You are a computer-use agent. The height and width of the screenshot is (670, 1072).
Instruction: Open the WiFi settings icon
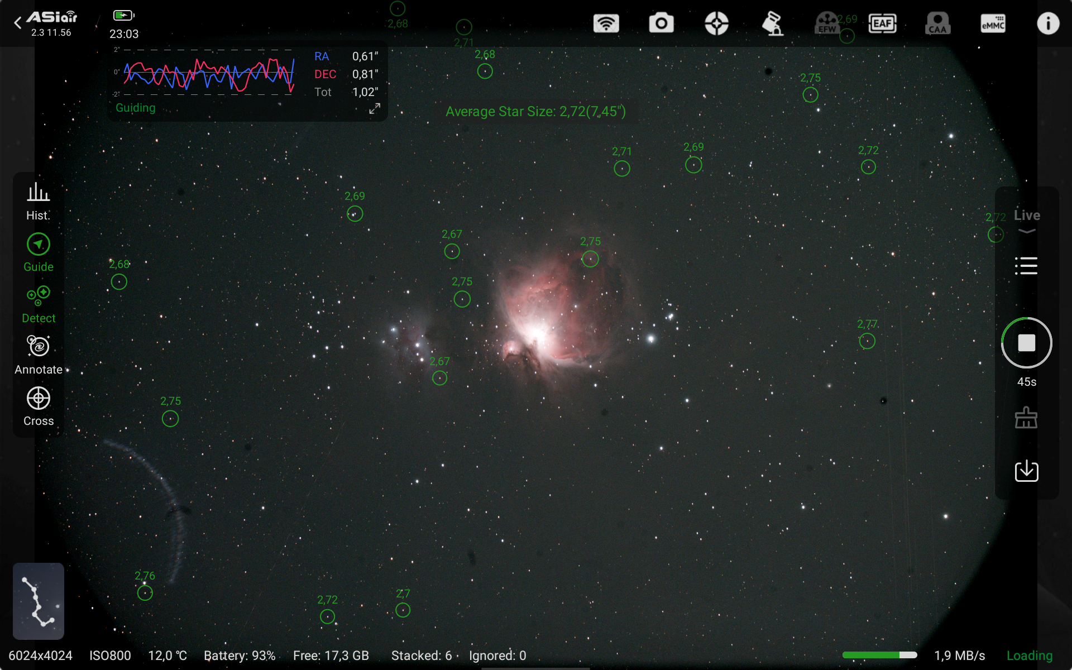click(606, 23)
